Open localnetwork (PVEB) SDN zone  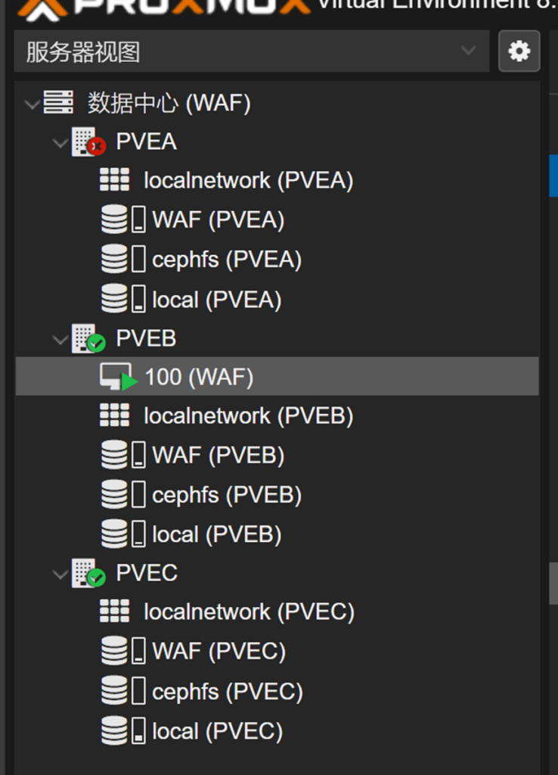click(249, 416)
